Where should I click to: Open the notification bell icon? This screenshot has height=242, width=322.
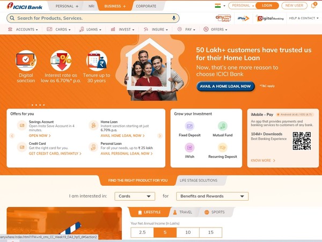coord(313,5)
